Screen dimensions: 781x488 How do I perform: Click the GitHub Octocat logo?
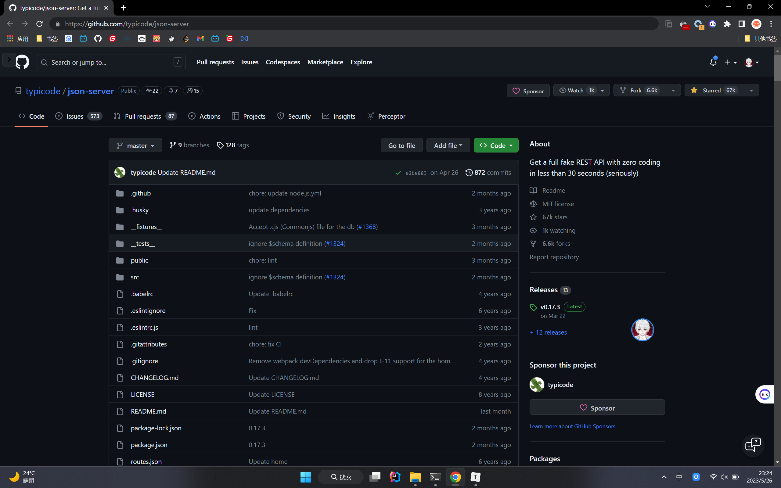[22, 62]
